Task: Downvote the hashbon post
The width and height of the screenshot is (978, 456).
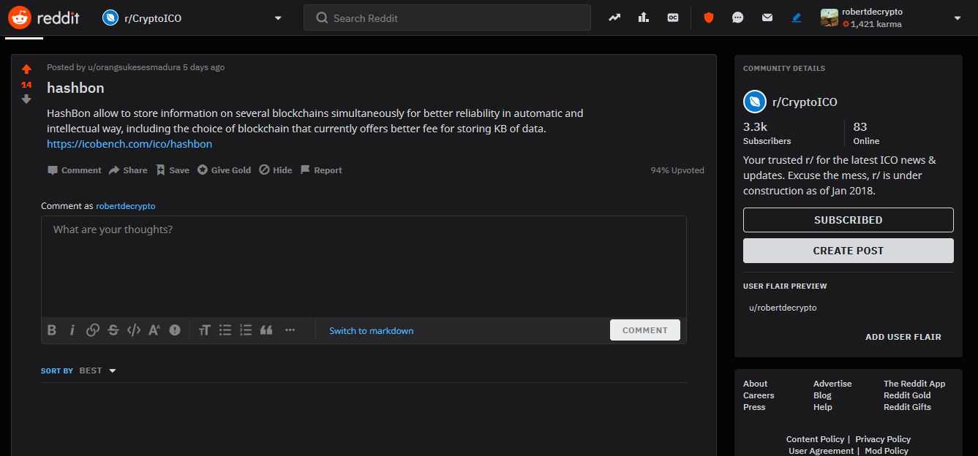Action: [x=26, y=99]
